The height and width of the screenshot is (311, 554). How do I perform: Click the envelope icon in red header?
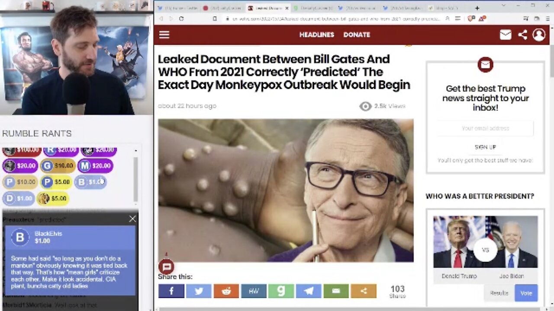506,35
